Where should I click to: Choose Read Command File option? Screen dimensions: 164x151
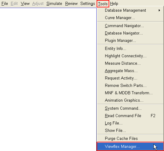[130, 116]
